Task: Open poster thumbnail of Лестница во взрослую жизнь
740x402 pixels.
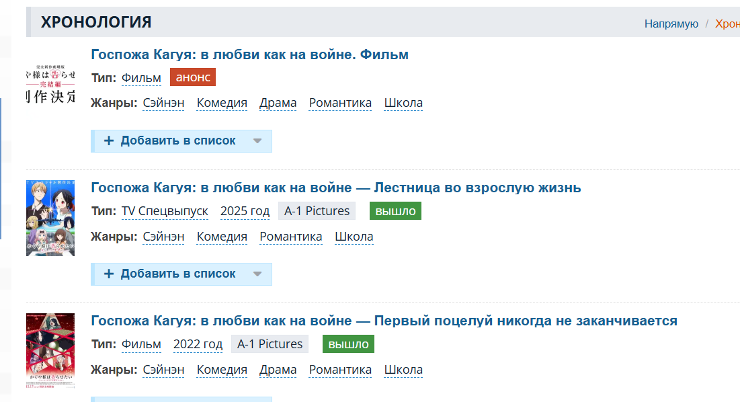Action: pos(50,218)
